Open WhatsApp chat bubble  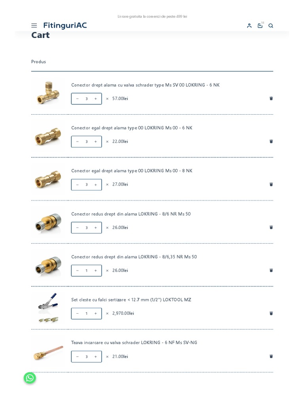pyautogui.click(x=30, y=378)
